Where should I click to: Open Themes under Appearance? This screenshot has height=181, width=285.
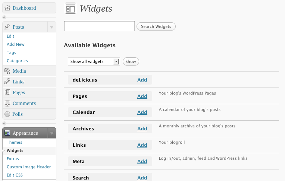coord(14,142)
